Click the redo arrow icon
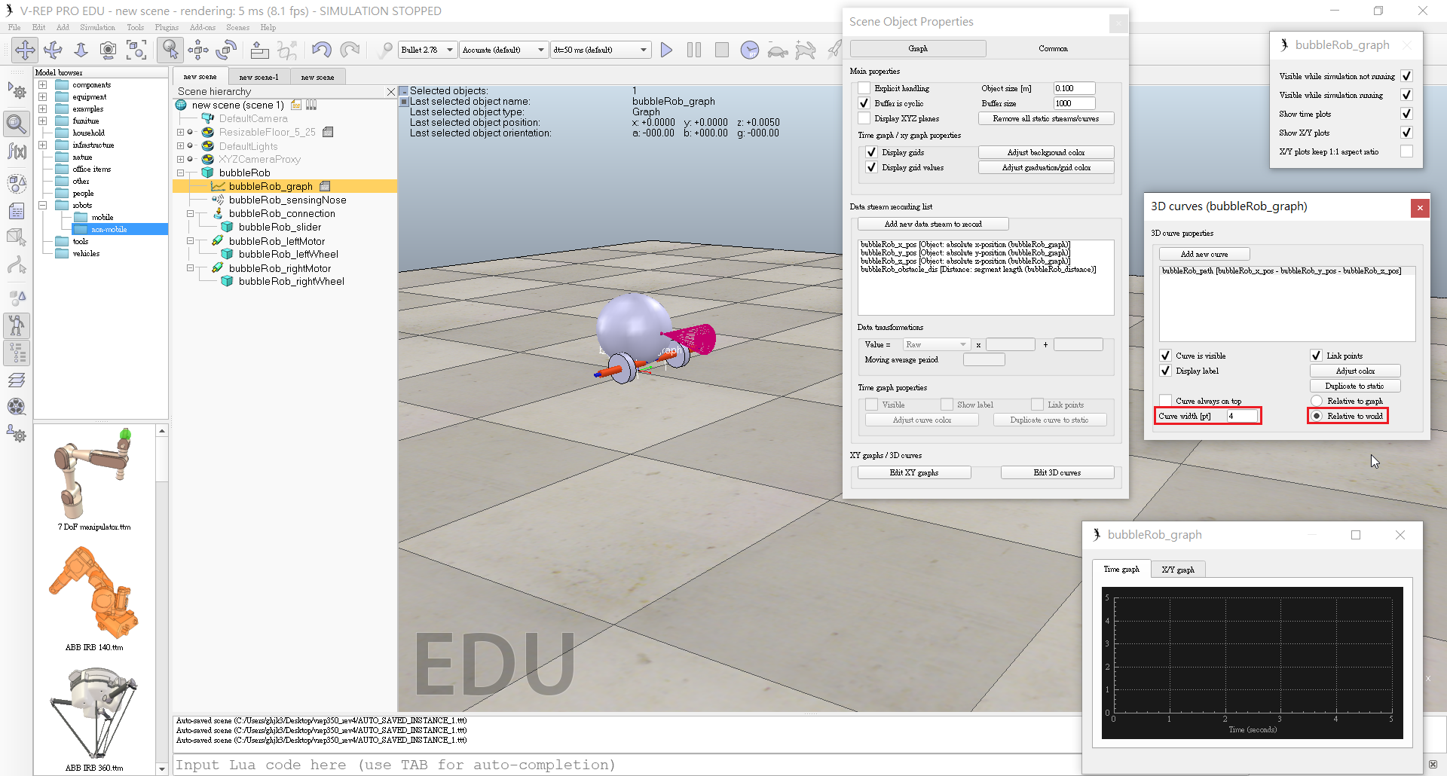The width and height of the screenshot is (1447, 776). pos(350,50)
